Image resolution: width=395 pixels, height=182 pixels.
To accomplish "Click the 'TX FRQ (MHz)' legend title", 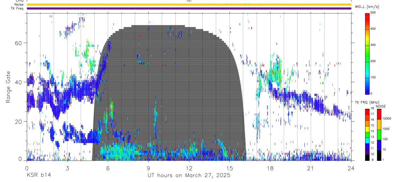I will pyautogui.click(x=368, y=102).
